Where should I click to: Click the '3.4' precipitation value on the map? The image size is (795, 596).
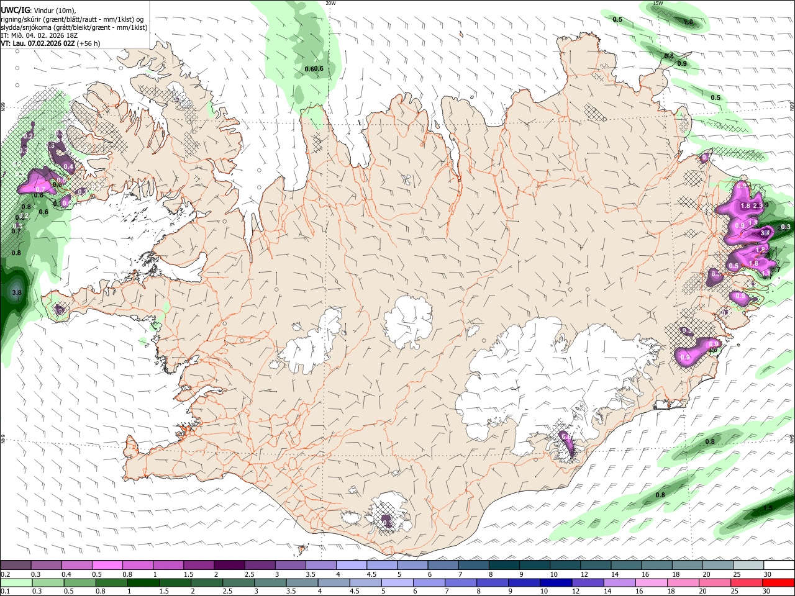pos(765,233)
